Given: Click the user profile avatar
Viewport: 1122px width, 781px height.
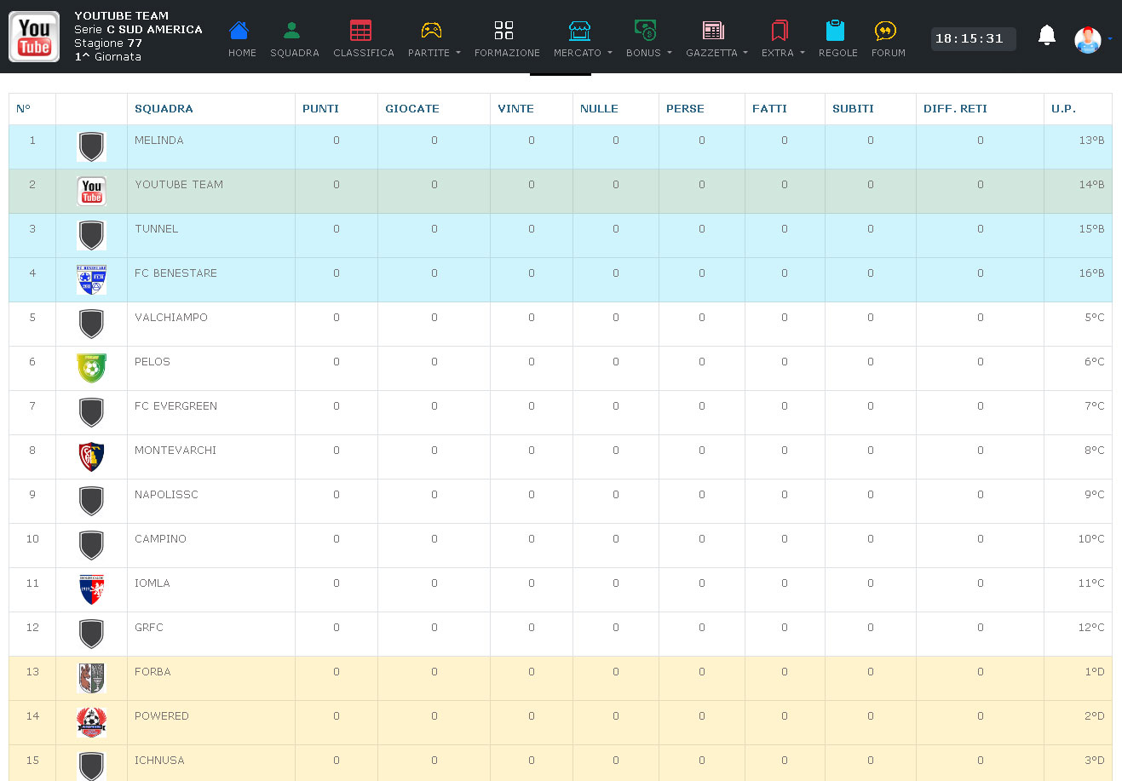Looking at the screenshot, I should click(1088, 40).
